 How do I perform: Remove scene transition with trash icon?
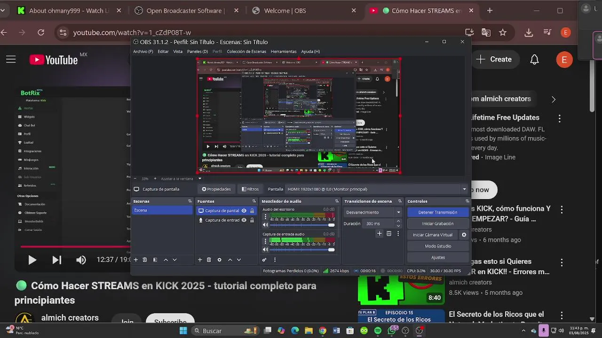(x=389, y=233)
